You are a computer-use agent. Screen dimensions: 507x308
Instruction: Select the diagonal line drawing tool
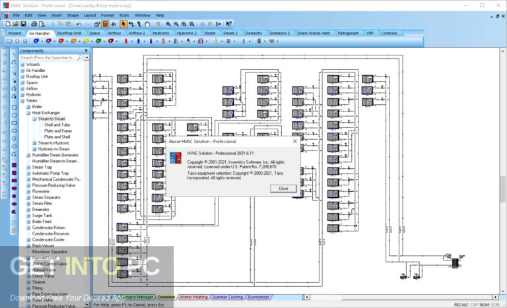(15, 54)
